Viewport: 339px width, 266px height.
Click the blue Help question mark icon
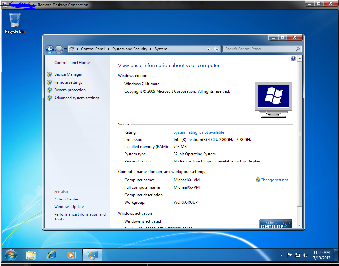(x=293, y=59)
